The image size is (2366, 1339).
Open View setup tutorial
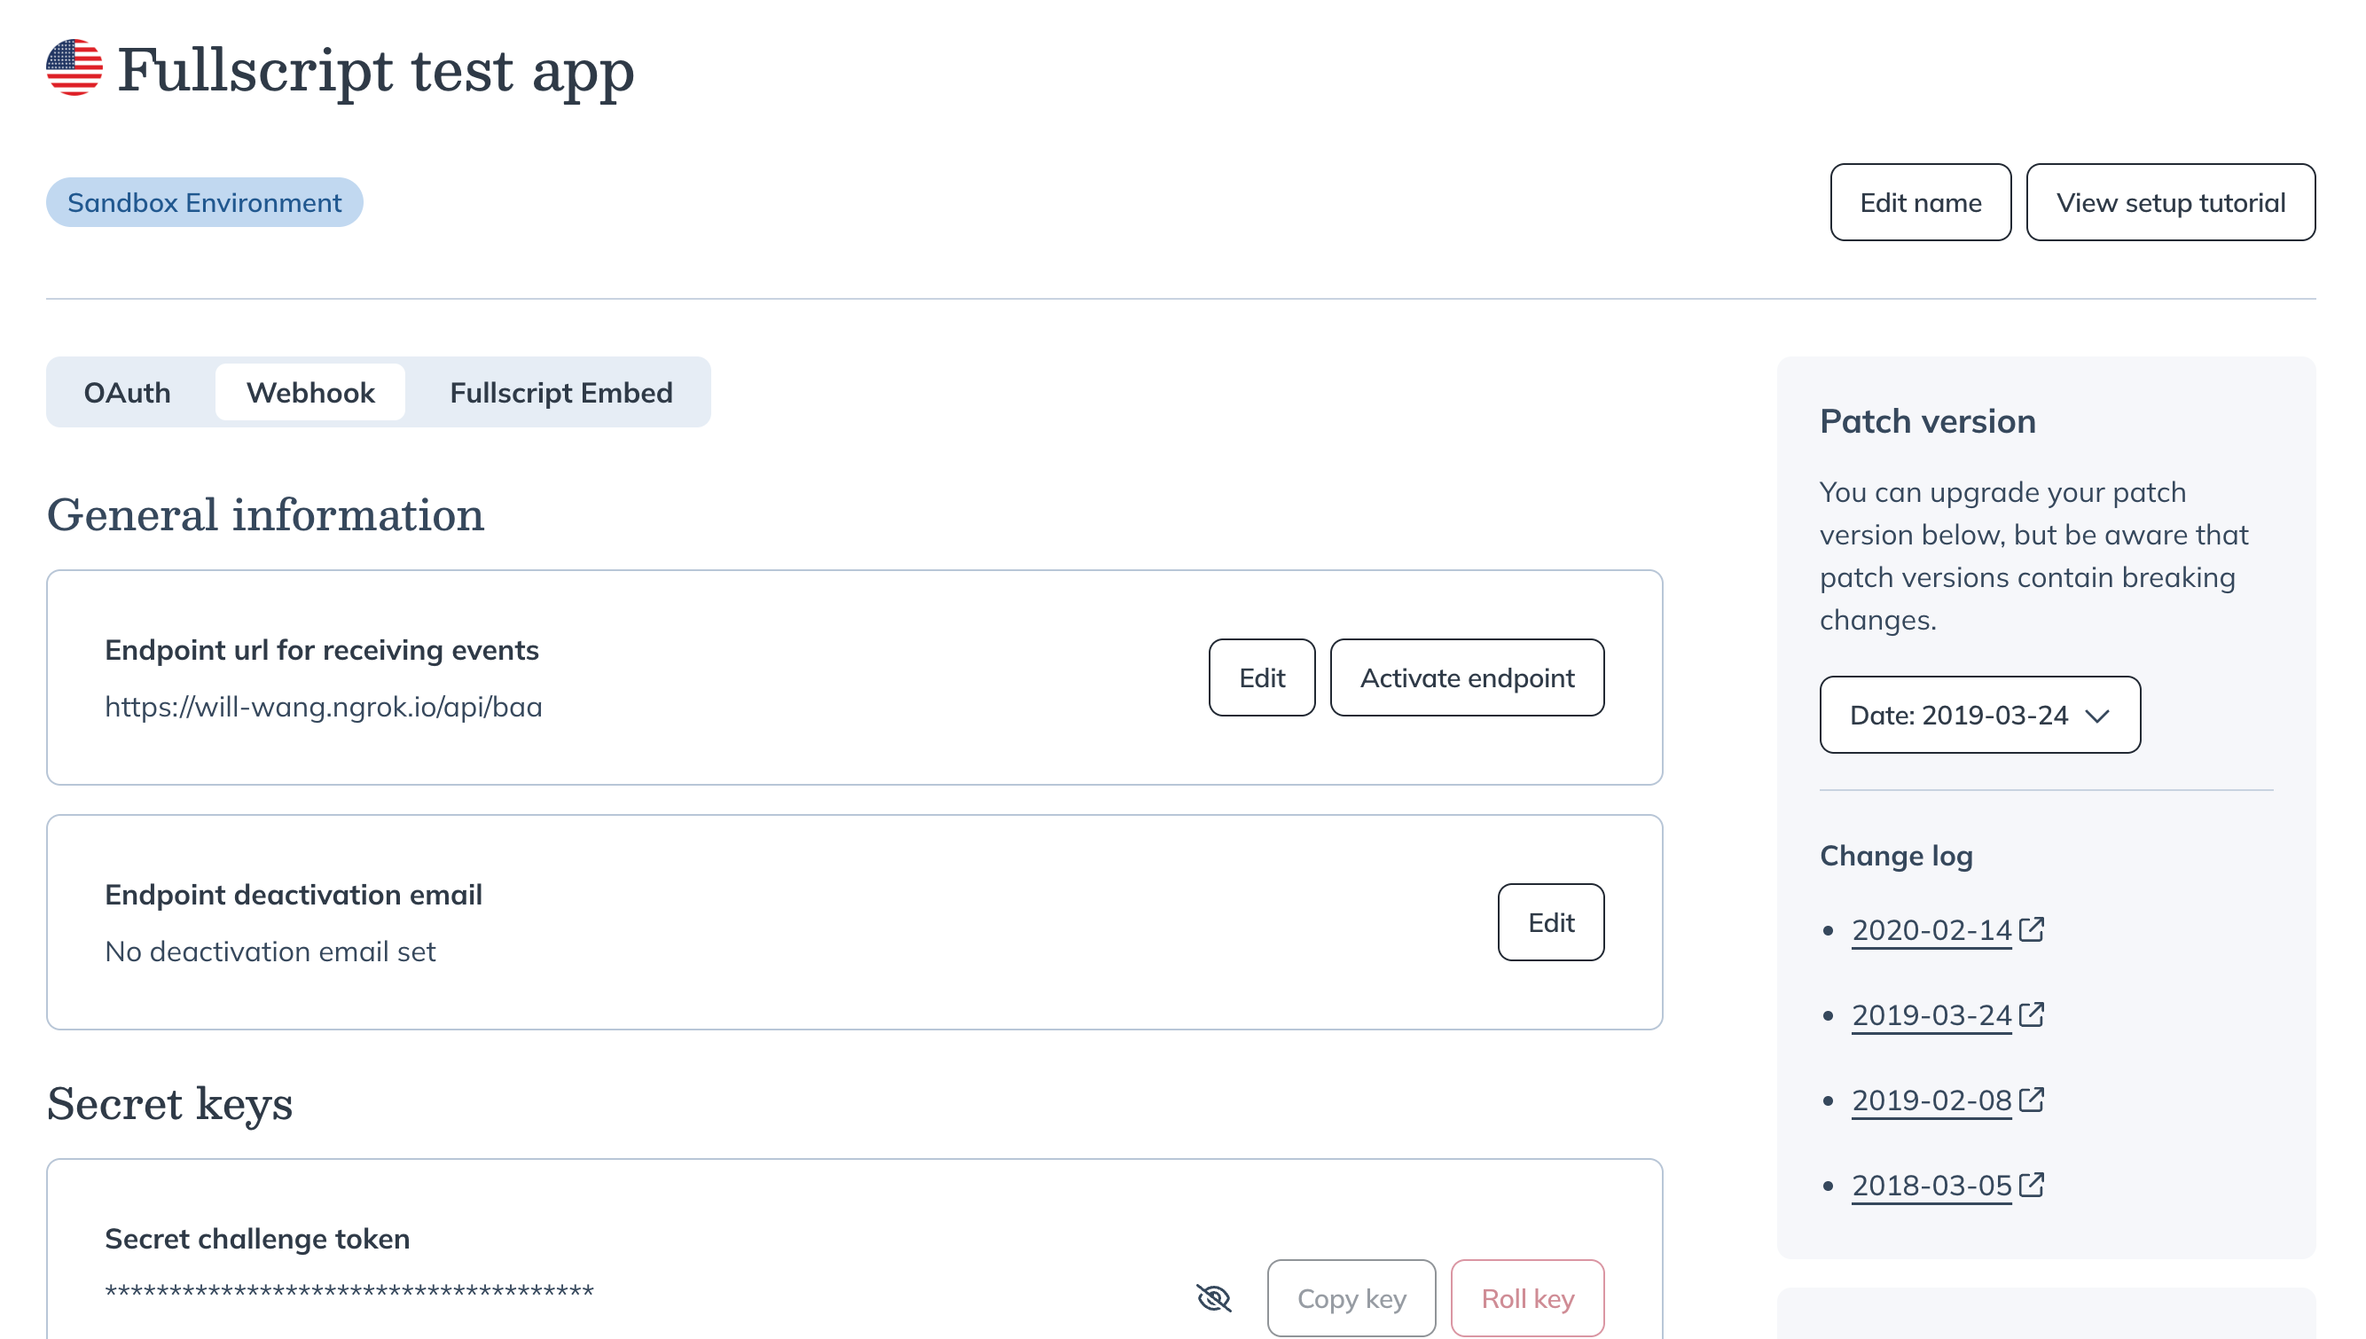2171,202
